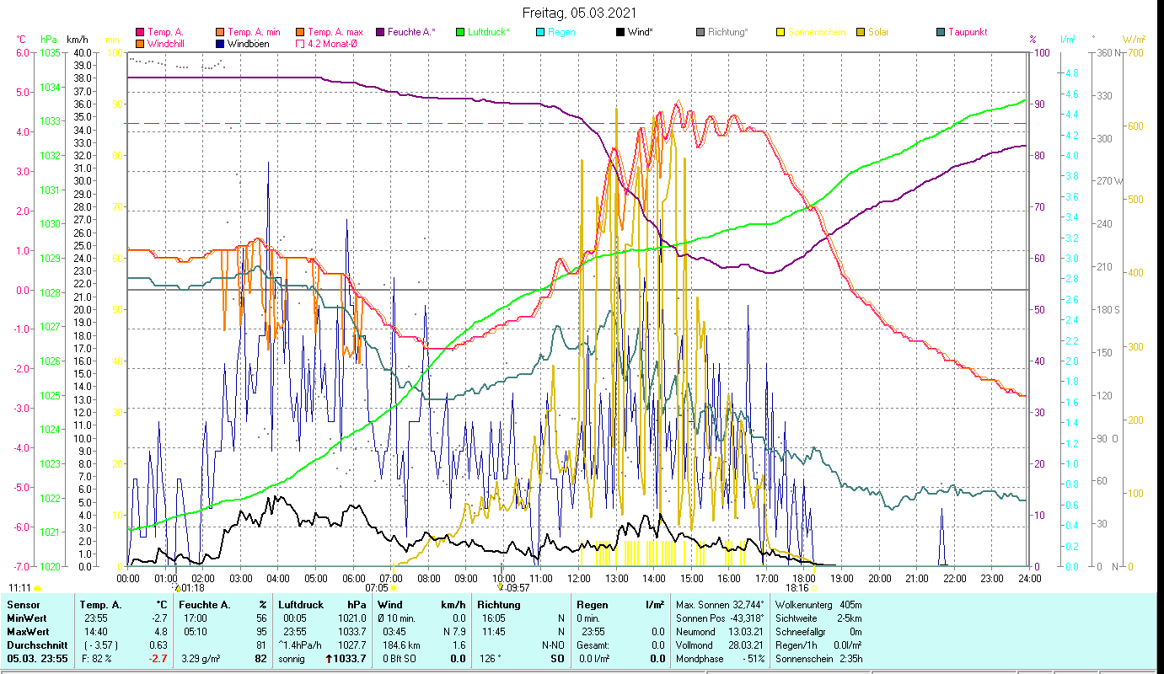Click the chart title Freitag, 05.03.2021
This screenshot has height=674, width=1164.
pos(579,13)
